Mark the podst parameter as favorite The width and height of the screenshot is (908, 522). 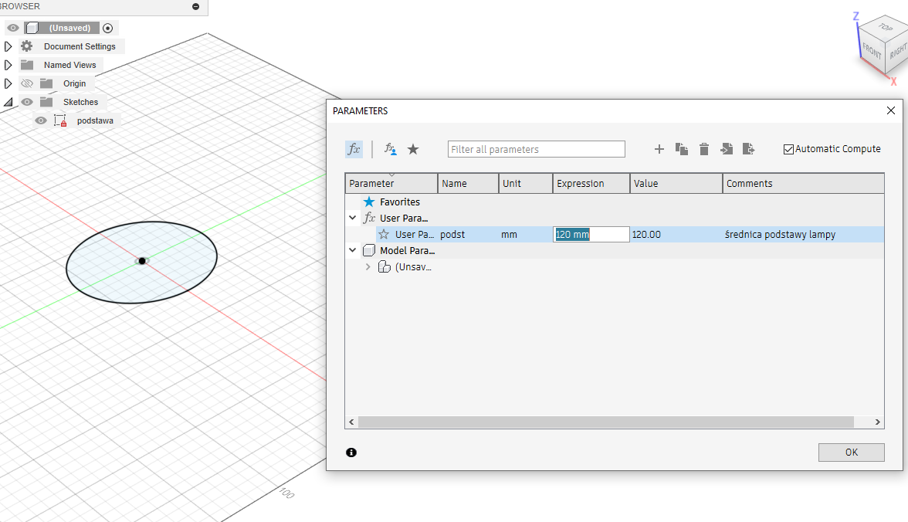(384, 234)
